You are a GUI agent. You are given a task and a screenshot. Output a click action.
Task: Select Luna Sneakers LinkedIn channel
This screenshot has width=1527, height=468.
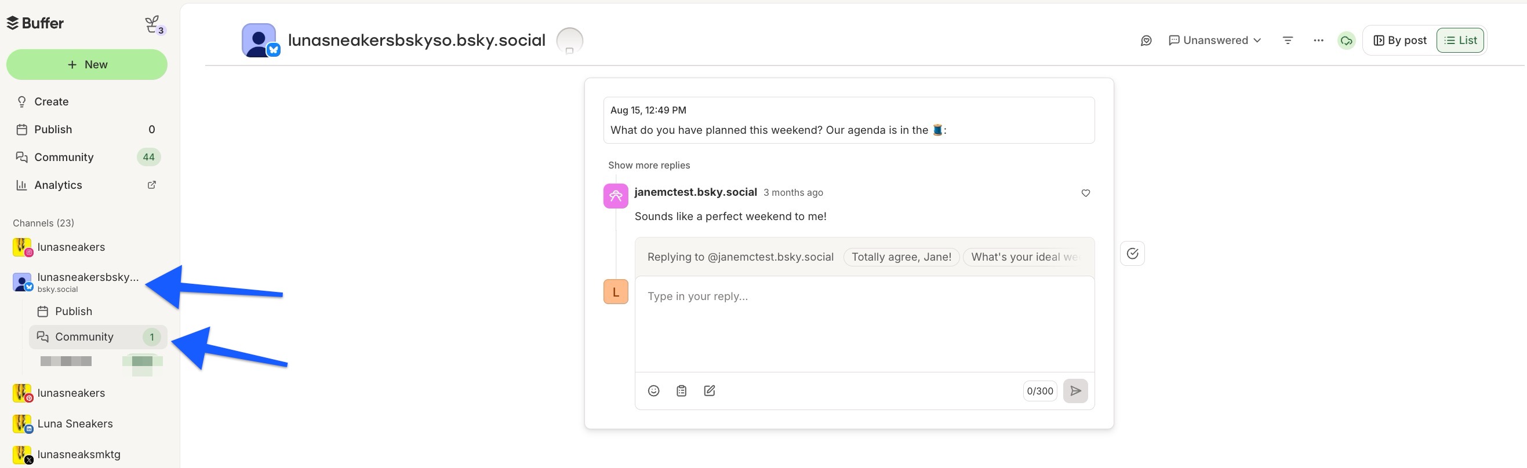[x=86, y=424]
